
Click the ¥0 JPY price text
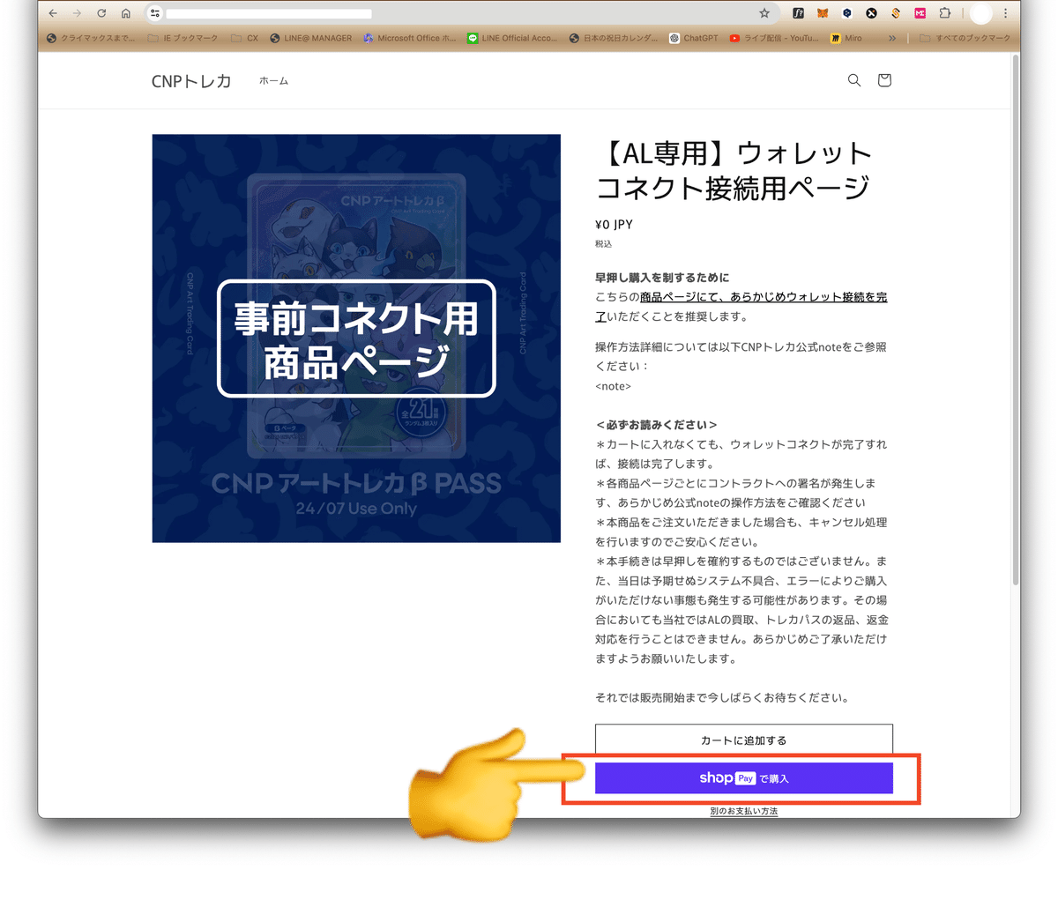[614, 225]
